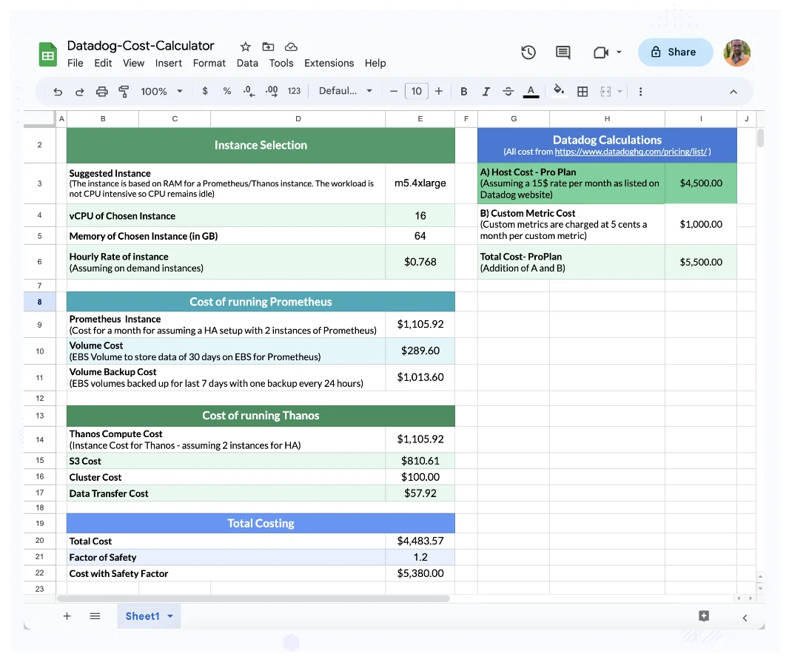
Task: Open the View menu
Action: (133, 63)
